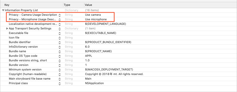Click the '(1 item)' value
Screen dimensions: 237x92
click(90, 28)
